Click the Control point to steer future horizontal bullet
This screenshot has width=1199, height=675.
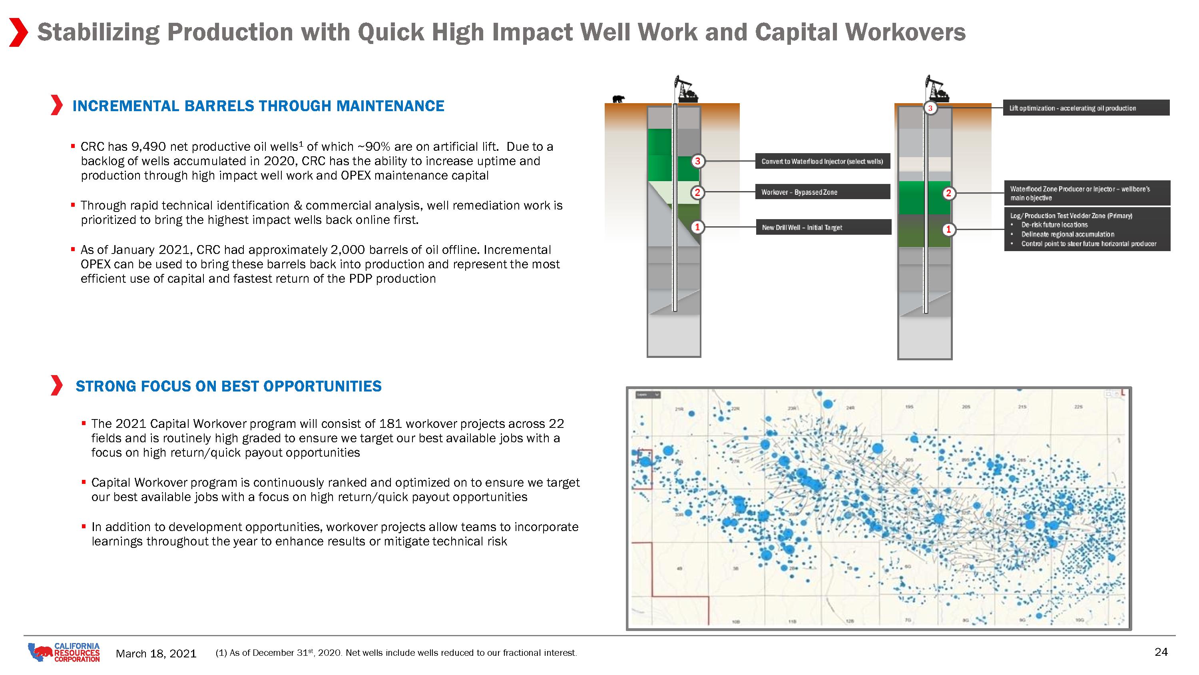[x=1088, y=244]
